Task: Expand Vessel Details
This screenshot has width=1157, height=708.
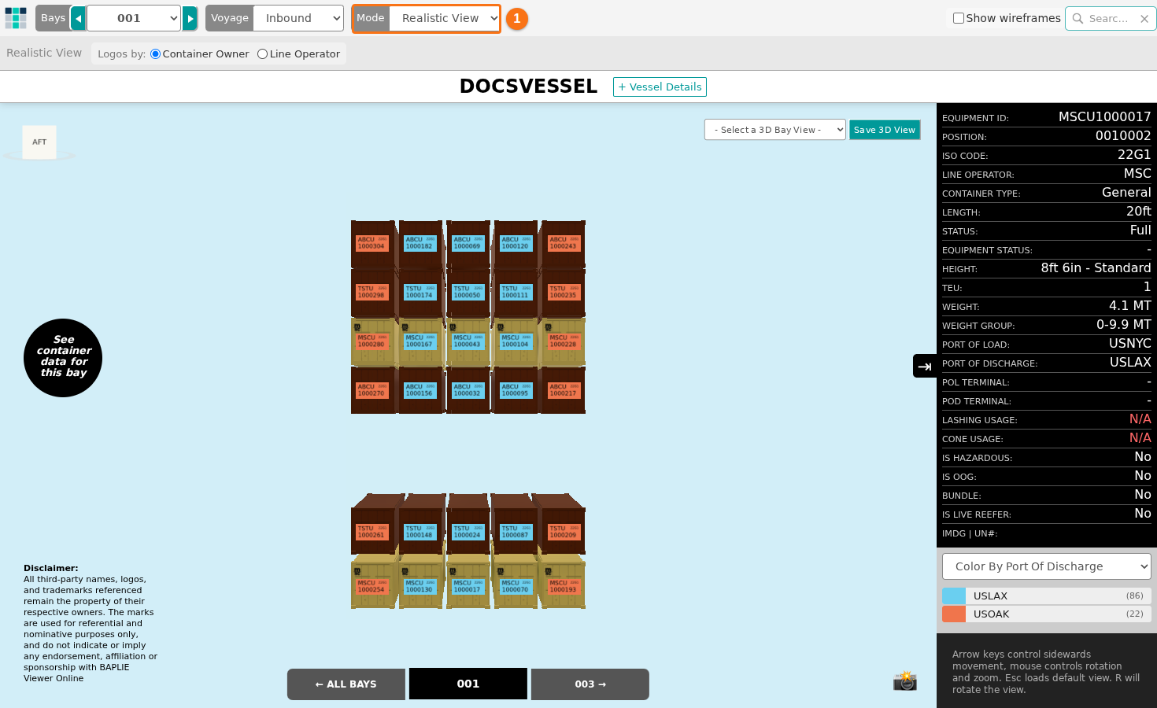Action: (x=660, y=87)
